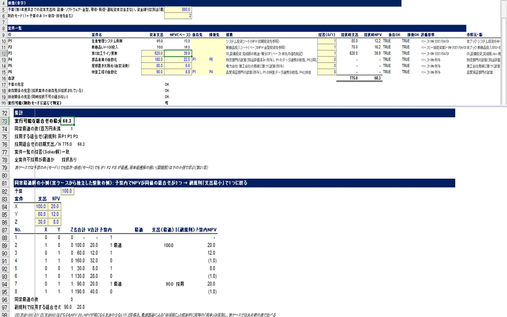Select the budget cell showing 800.0

click(178, 10)
